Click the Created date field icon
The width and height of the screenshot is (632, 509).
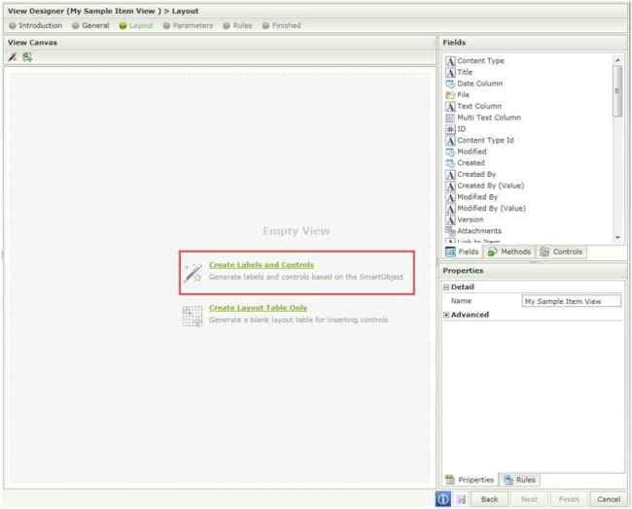click(450, 163)
